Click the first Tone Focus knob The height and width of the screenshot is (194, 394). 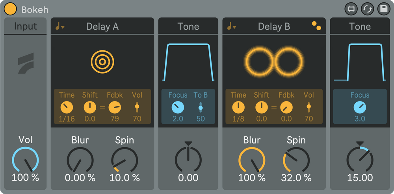point(178,108)
